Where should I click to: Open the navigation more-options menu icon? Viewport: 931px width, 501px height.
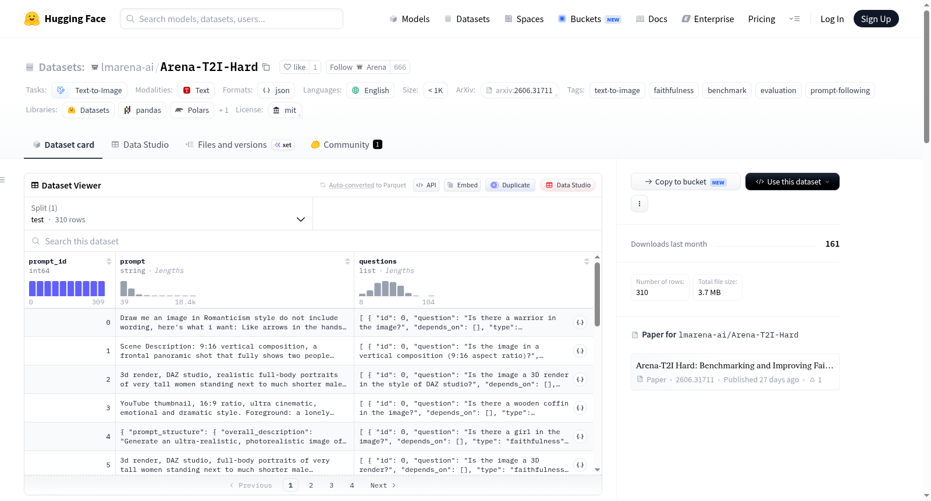pyautogui.click(x=794, y=19)
